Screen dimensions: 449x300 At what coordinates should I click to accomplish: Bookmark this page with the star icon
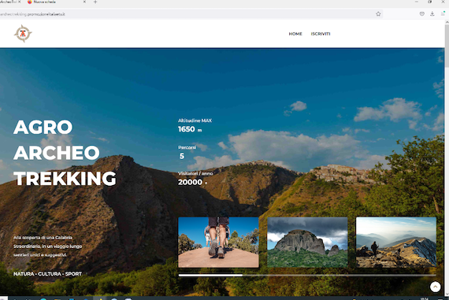pos(378,14)
